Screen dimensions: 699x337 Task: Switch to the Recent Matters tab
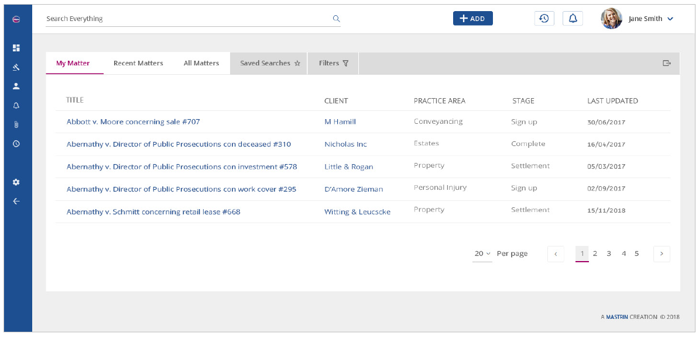138,63
